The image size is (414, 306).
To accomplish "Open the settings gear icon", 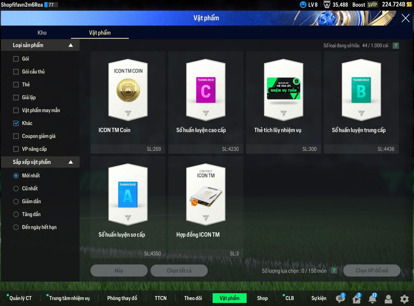I will pos(404,299).
